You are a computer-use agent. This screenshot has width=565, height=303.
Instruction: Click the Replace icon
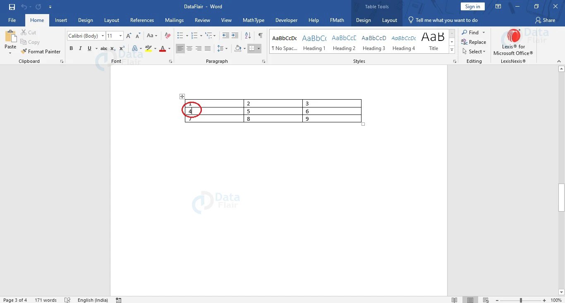(474, 42)
